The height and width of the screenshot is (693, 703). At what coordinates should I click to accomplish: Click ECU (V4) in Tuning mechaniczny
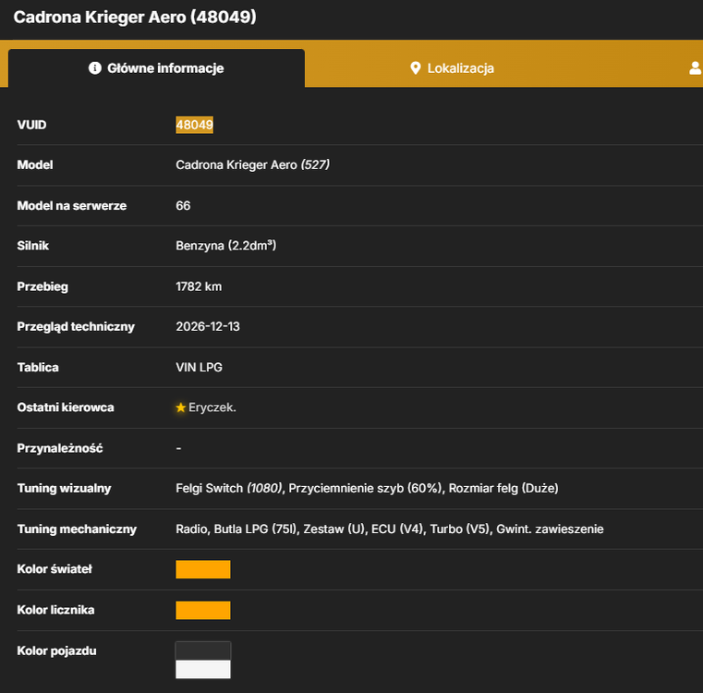(397, 529)
